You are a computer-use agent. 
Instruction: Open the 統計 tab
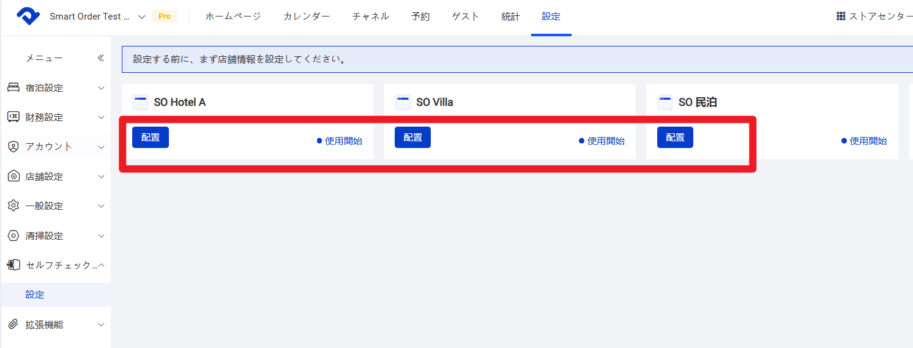click(x=510, y=17)
